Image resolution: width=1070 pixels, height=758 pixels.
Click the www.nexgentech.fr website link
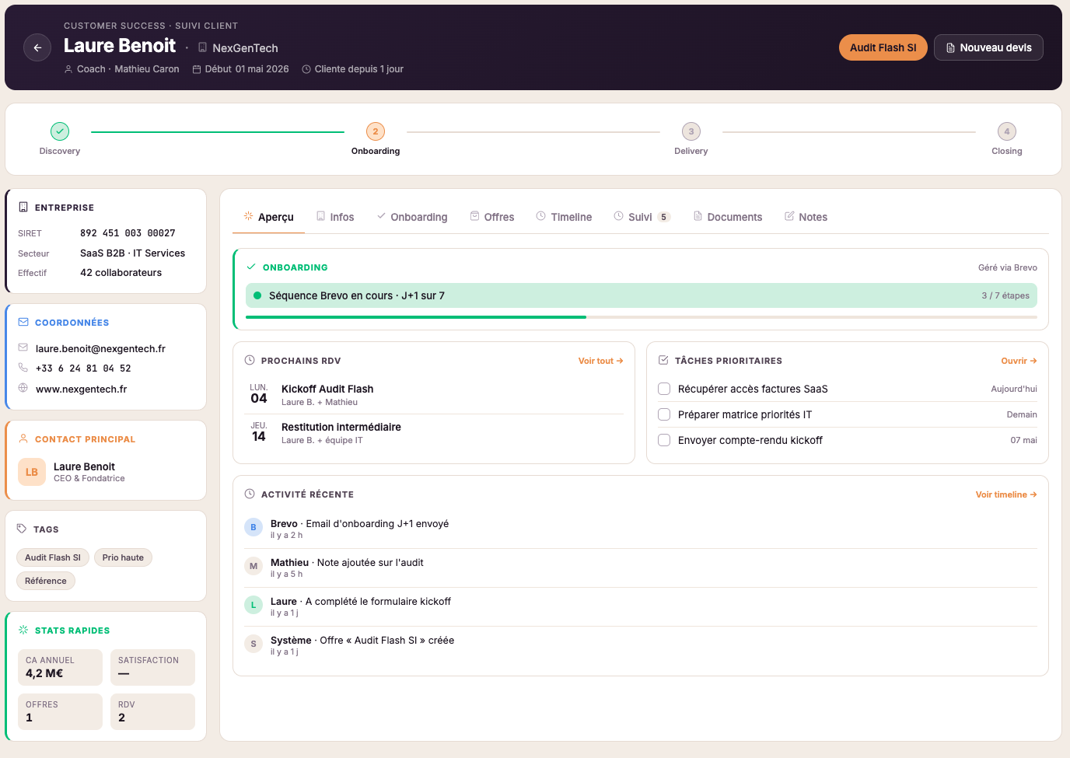coord(81,389)
